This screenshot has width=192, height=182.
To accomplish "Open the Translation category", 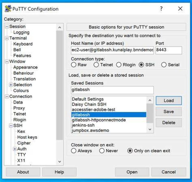I will pyautogui.click(x=25, y=79).
